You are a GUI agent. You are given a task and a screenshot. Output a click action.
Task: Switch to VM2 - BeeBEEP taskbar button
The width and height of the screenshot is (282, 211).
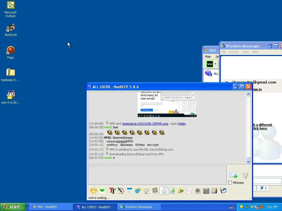pos(51,207)
